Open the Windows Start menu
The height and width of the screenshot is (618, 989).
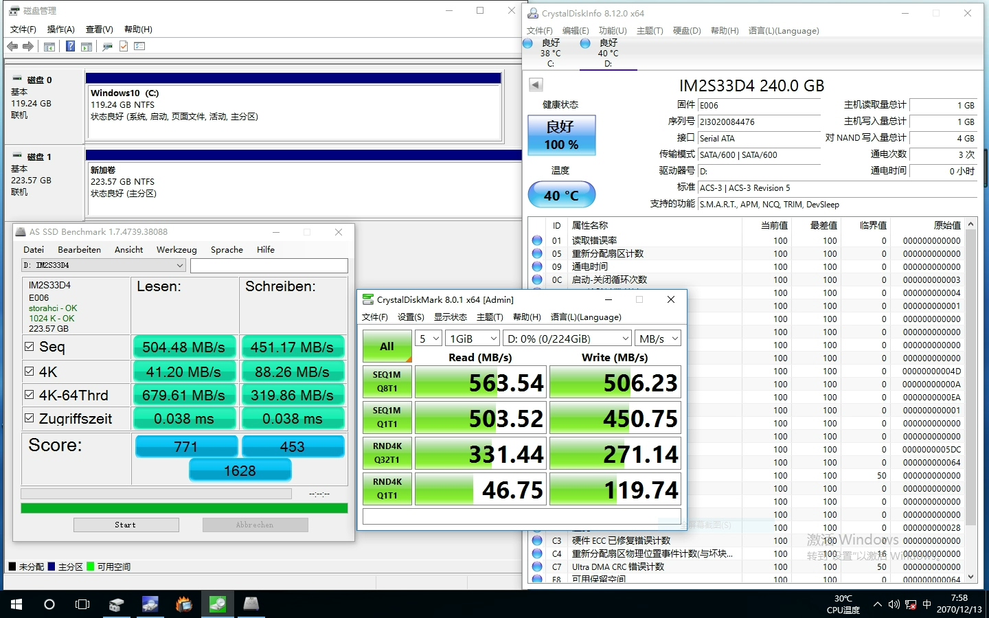pos(16,604)
